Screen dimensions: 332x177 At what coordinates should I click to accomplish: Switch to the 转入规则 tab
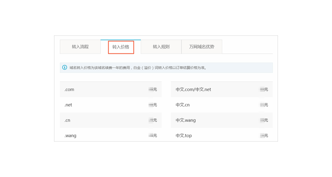click(x=161, y=47)
